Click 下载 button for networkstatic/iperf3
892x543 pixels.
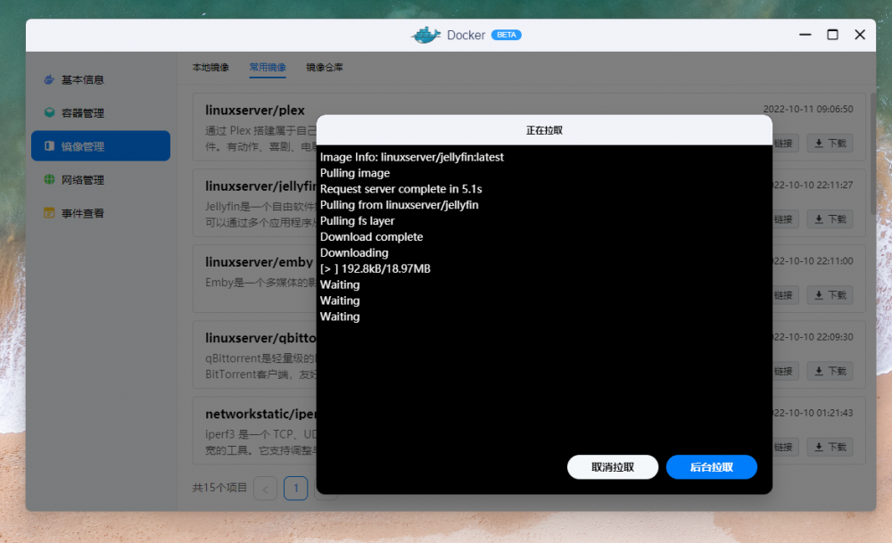pos(830,447)
